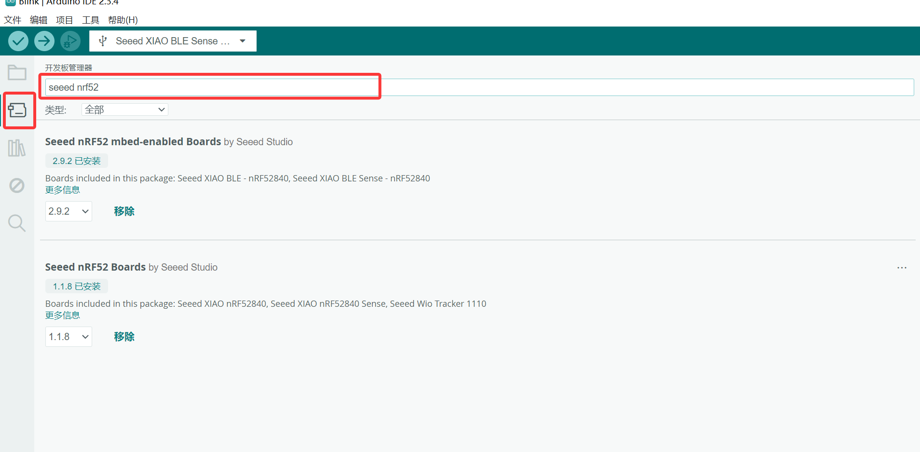
Task: Click the search field containing seeed nrf52
Action: pyautogui.click(x=480, y=87)
